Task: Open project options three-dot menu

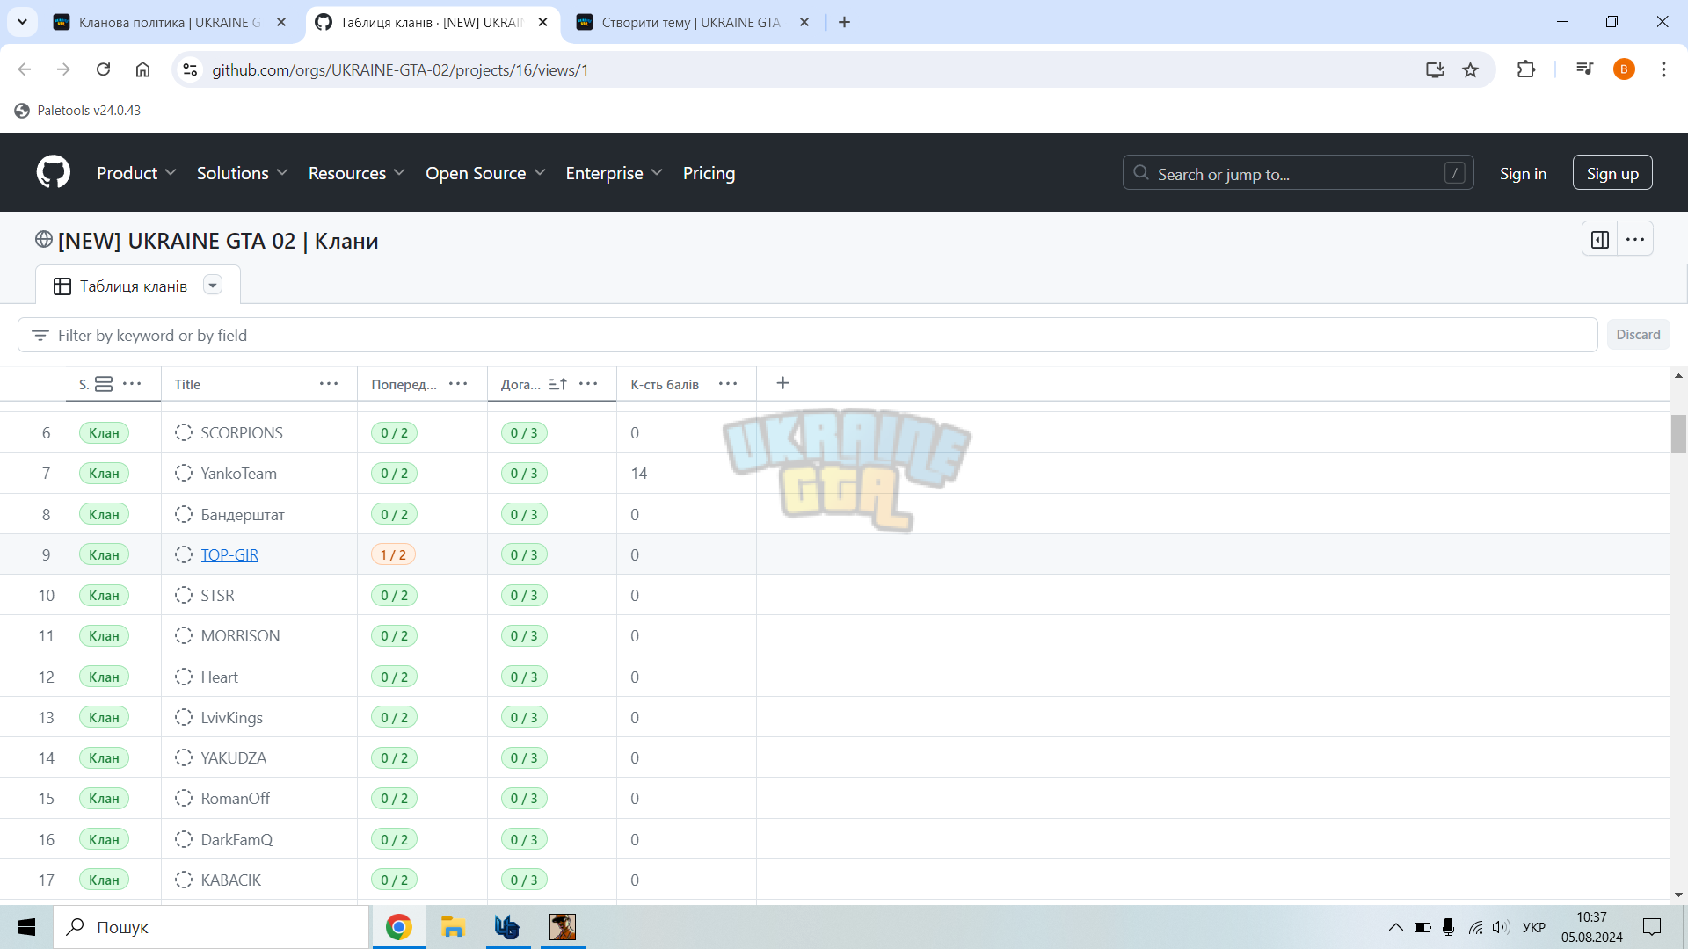Action: pos(1635,239)
